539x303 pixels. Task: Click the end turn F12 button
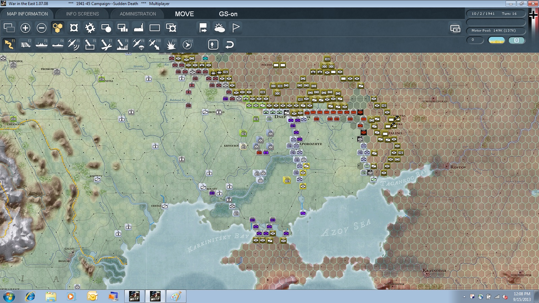pyautogui.click(x=187, y=44)
